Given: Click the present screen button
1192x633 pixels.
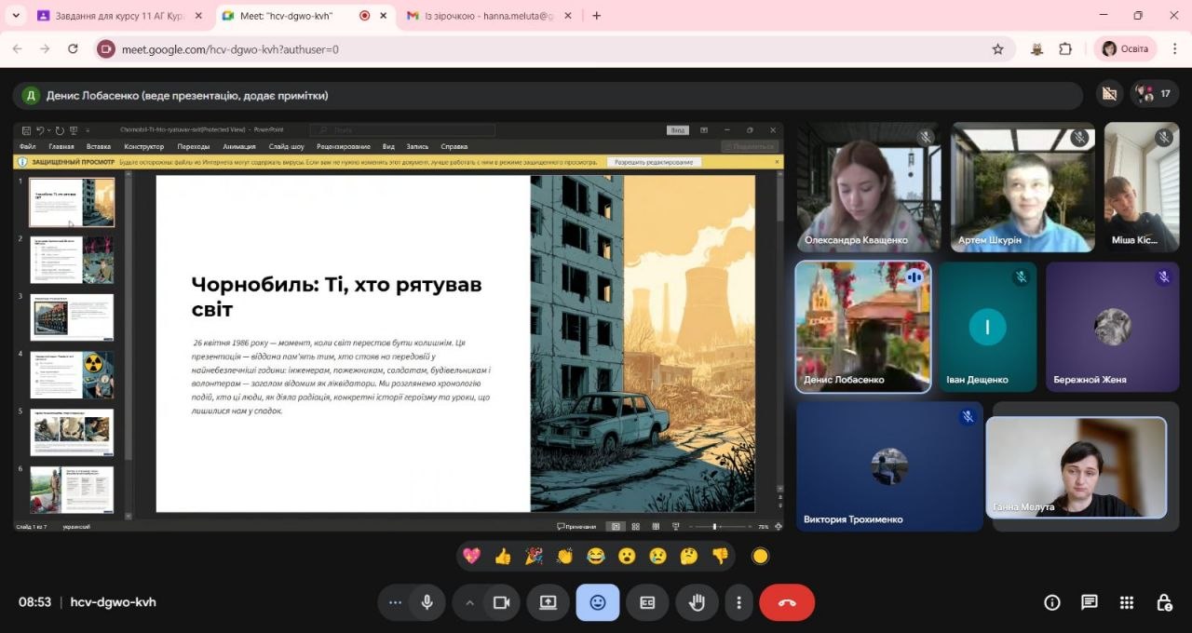Looking at the screenshot, I should pyautogui.click(x=548, y=602).
